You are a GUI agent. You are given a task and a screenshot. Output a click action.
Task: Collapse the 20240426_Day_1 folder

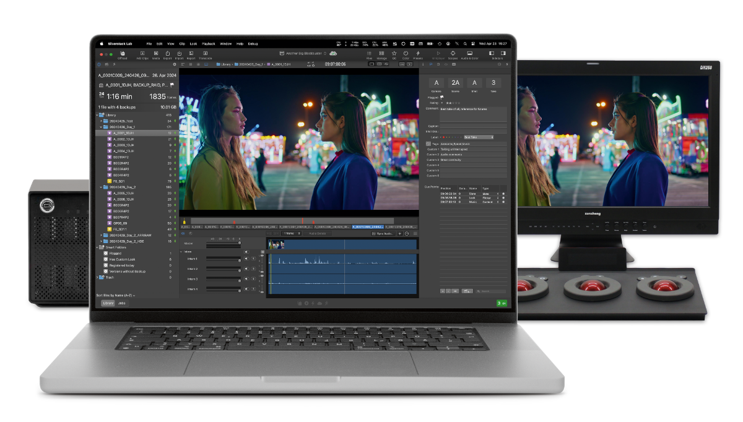point(101,127)
